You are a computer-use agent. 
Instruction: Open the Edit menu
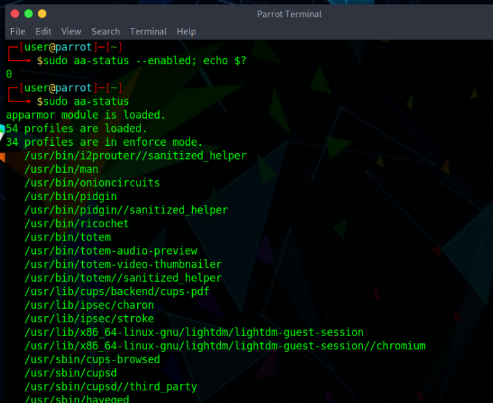tap(43, 31)
